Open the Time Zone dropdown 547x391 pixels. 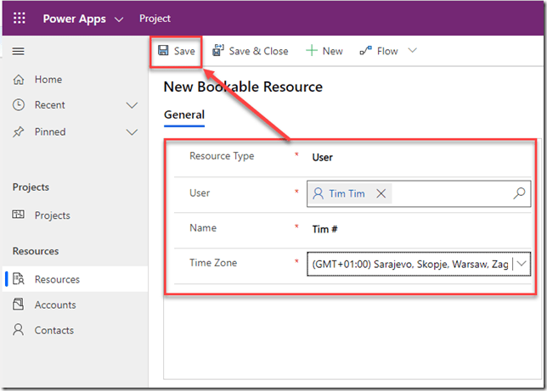pos(522,265)
